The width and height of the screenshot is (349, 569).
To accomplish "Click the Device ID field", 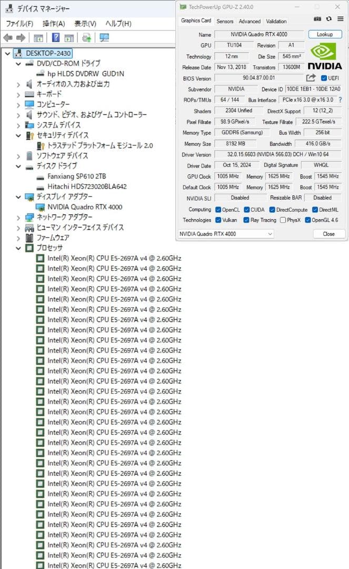I will click(x=314, y=89).
